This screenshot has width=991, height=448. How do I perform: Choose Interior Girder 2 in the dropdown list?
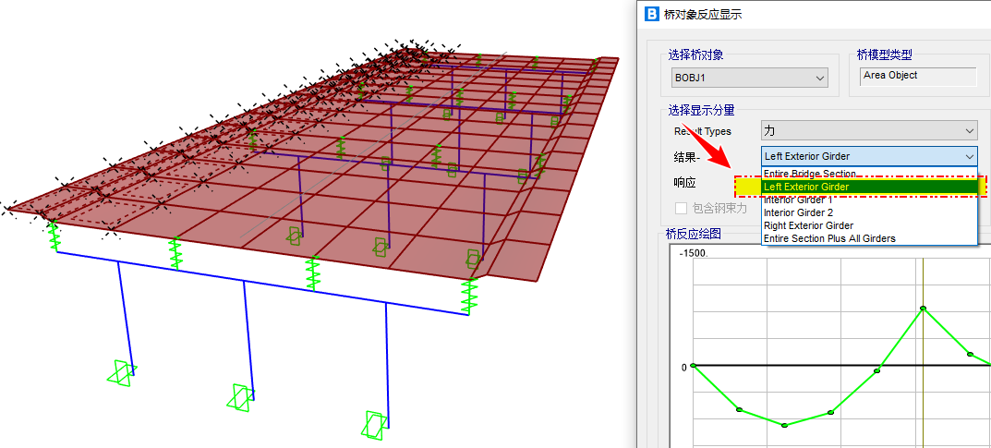tap(798, 212)
